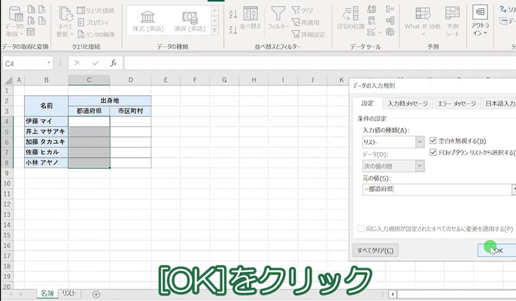Open Edit Links (リンクの編集)
Screen dimensions: 516x301
(96, 34)
